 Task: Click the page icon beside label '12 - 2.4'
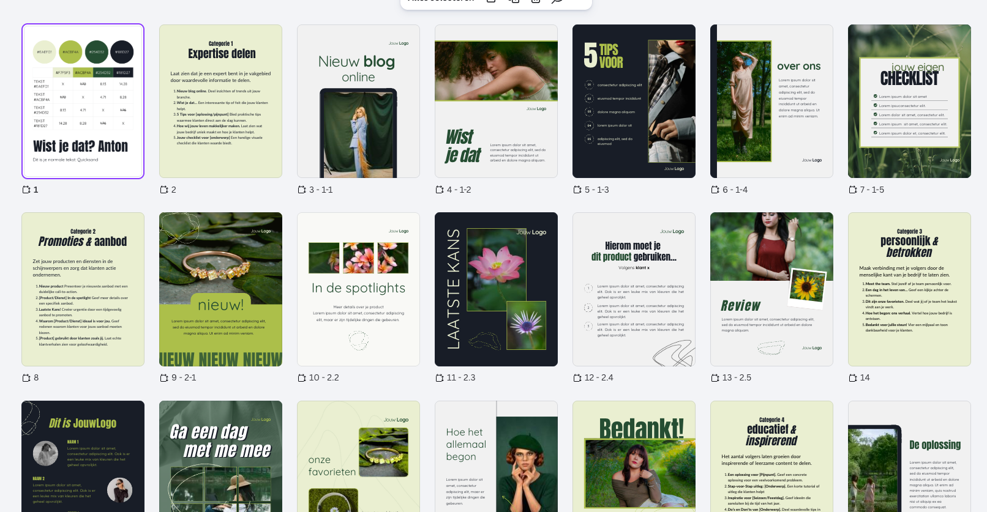point(577,377)
